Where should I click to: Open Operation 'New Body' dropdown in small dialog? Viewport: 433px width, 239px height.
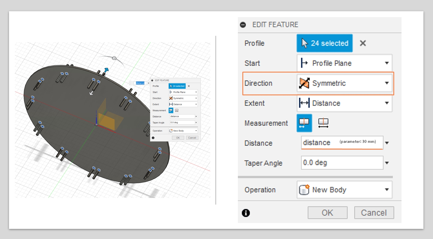(183, 131)
